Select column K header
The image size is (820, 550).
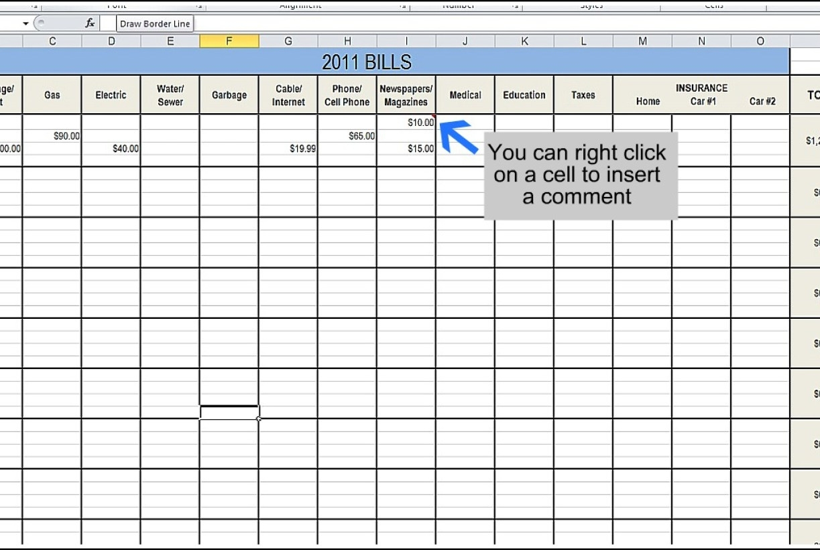pyautogui.click(x=524, y=42)
